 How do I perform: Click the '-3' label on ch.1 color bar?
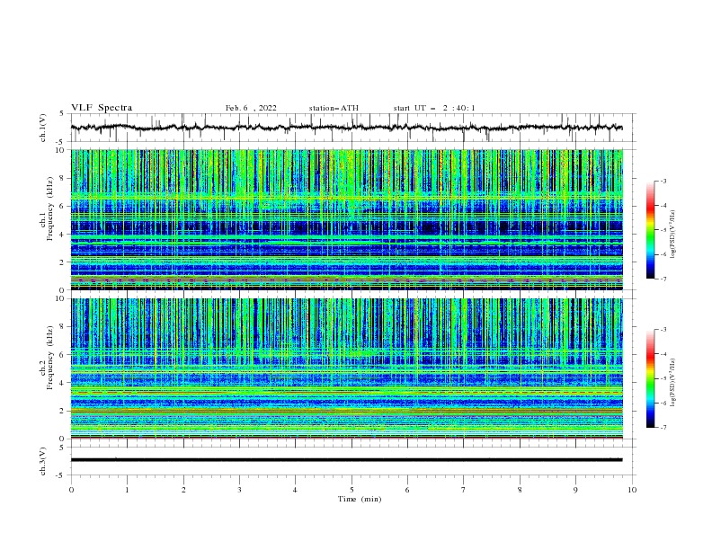[x=663, y=181]
